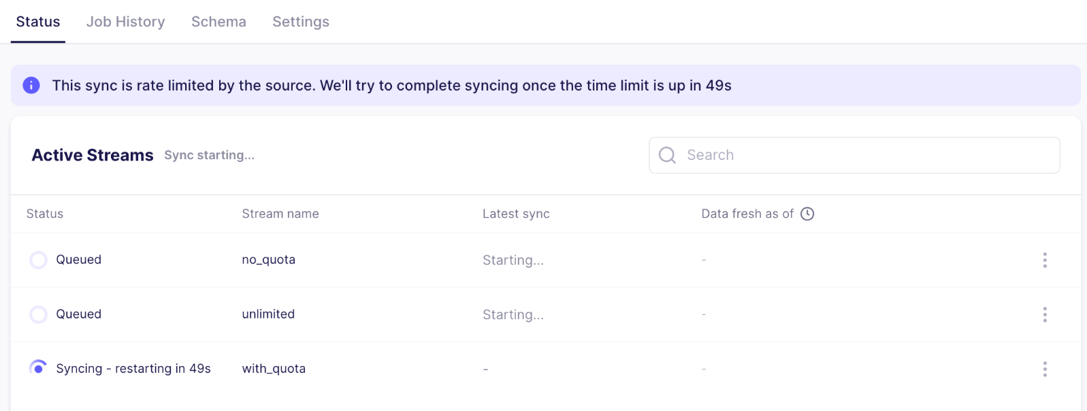Open the three-dot menu for no_quota stream

point(1044,260)
